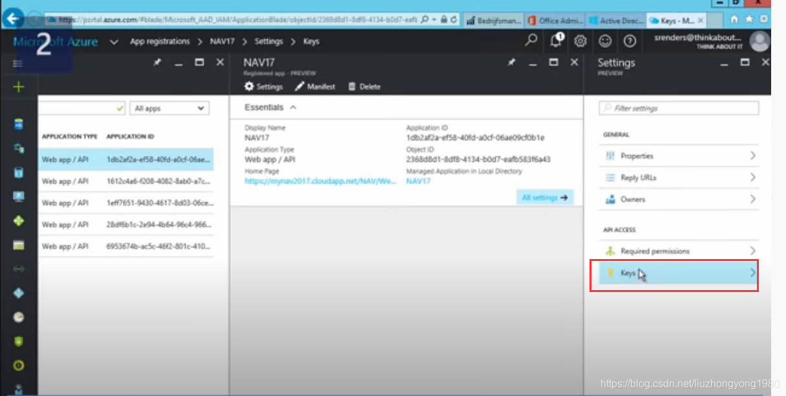
Task: Open the clock gauge sidebar icon
Action: 19,317
